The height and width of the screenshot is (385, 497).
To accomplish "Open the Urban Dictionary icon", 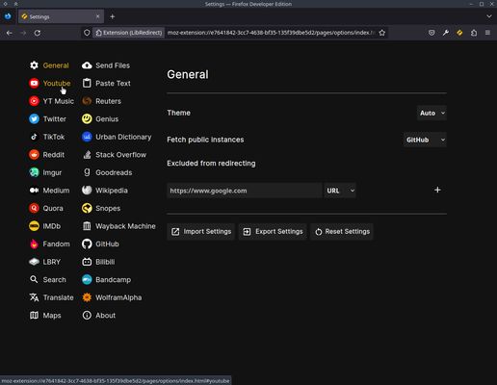I will point(87,137).
